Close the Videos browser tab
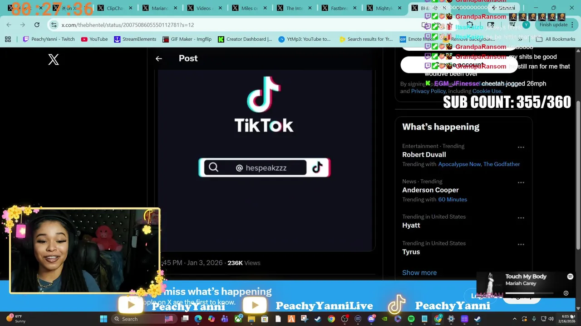581x326 pixels. point(221,8)
